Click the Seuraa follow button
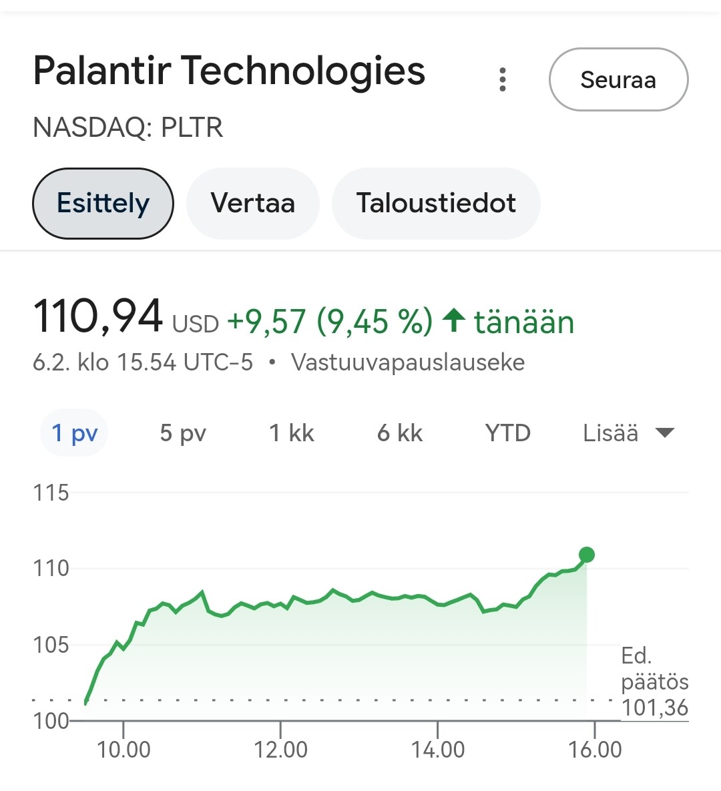The height and width of the screenshot is (791, 721). [x=619, y=79]
